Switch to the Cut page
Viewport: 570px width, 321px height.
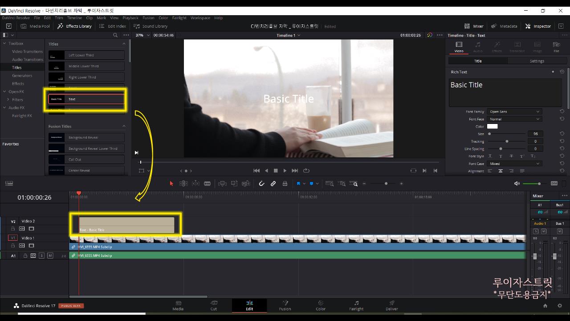click(214, 305)
